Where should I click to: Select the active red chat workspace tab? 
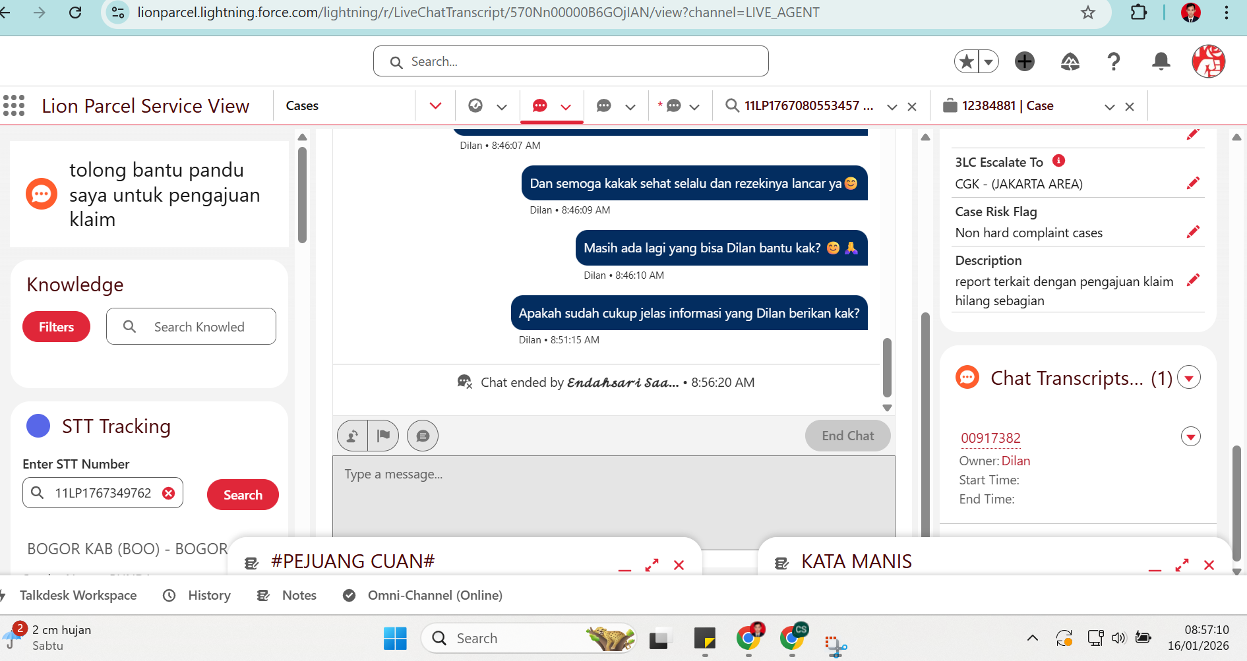point(540,105)
